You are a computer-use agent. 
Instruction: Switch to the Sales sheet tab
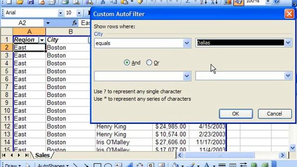tap(42, 155)
